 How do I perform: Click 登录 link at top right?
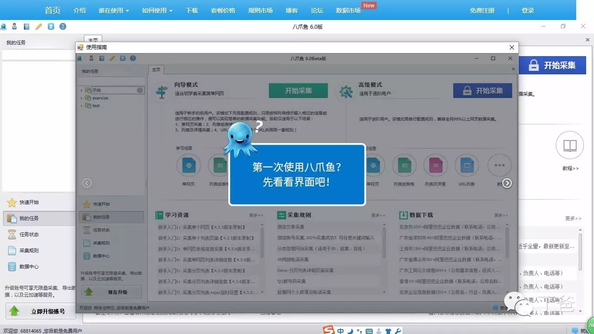point(528,10)
